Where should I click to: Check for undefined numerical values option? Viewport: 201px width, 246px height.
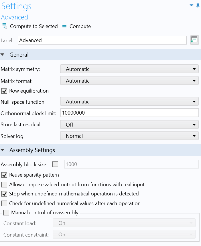click(4, 203)
